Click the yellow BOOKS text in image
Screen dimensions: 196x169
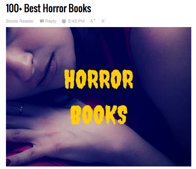99,115
